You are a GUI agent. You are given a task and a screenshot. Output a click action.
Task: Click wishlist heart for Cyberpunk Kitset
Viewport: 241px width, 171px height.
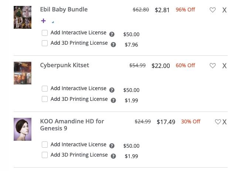pos(213,66)
